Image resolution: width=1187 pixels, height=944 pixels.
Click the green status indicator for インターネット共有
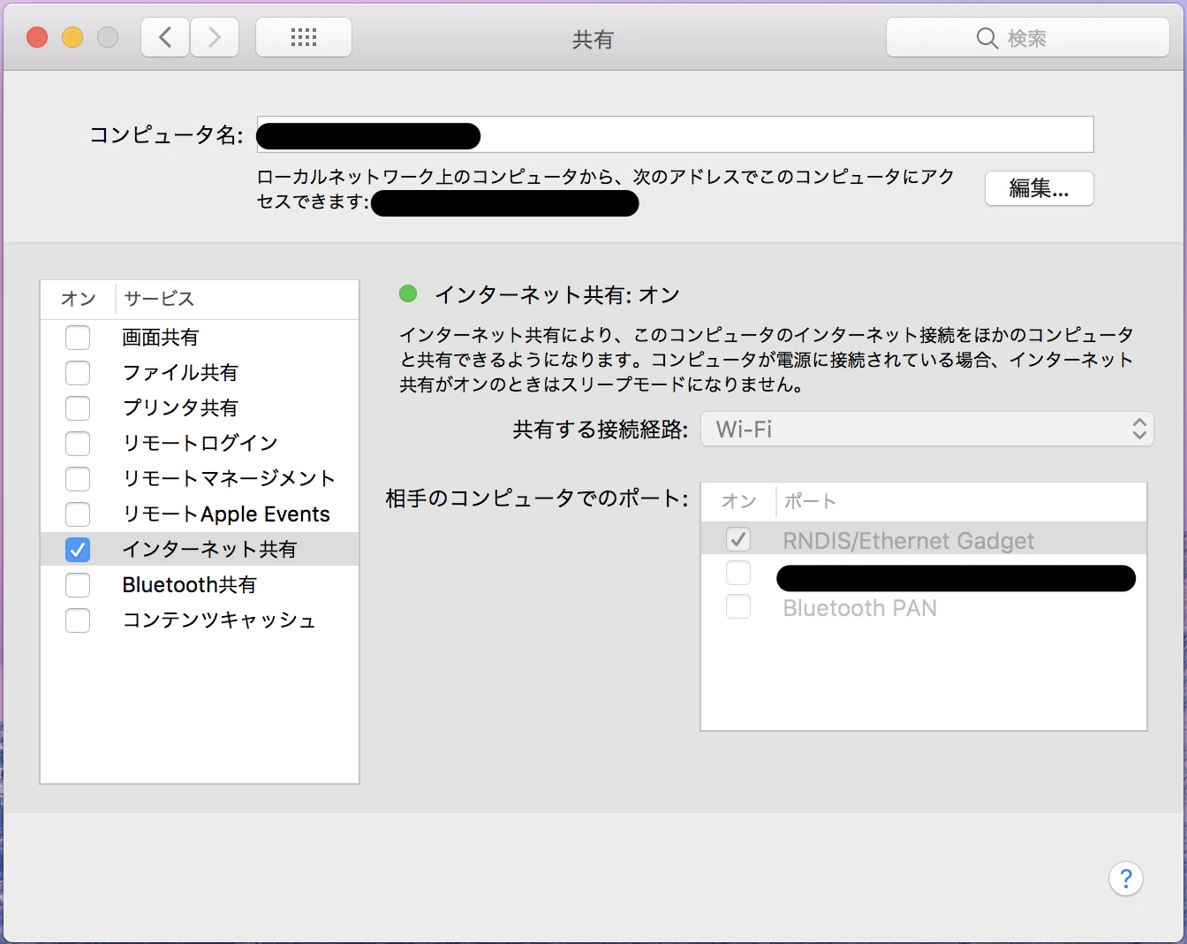click(408, 293)
